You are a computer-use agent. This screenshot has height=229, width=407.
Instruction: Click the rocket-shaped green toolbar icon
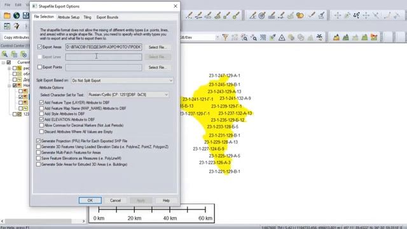272,38
